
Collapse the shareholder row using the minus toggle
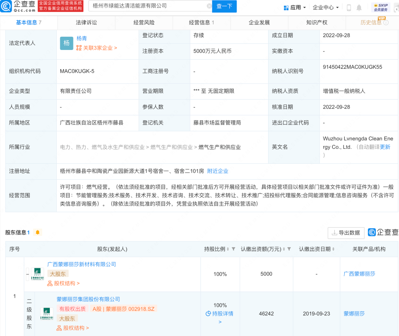pyautogui.click(x=28, y=274)
